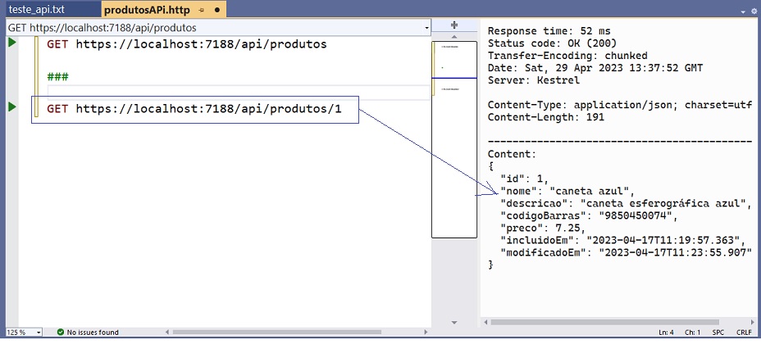Viewport: 761px width, 344px height.
Task: Click the unsaved dot on produtosAPi.http tab
Action: (217, 10)
